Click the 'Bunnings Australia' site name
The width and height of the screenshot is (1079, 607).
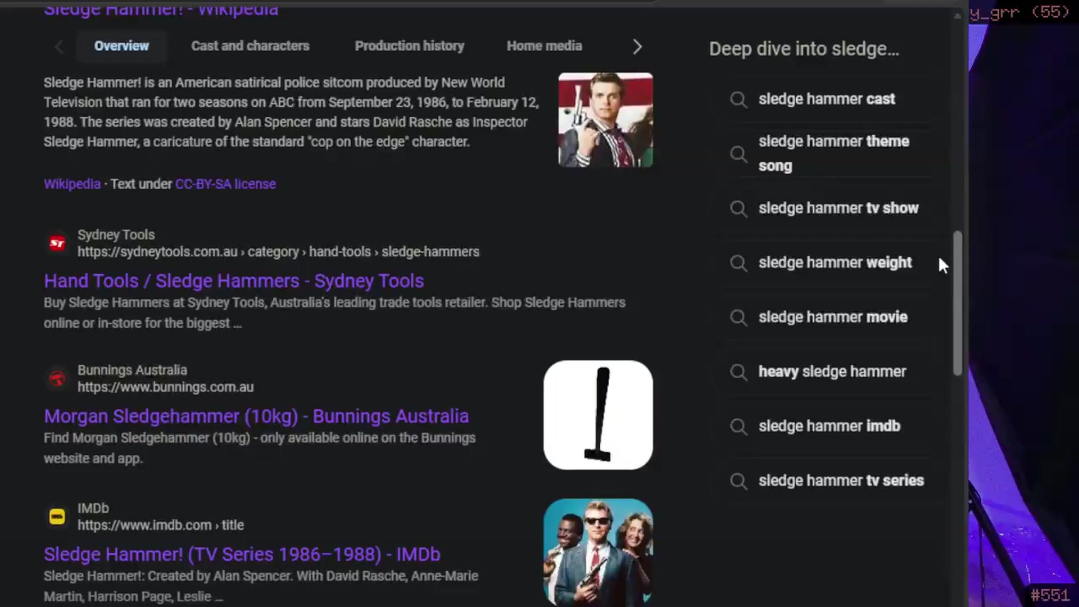132,370
